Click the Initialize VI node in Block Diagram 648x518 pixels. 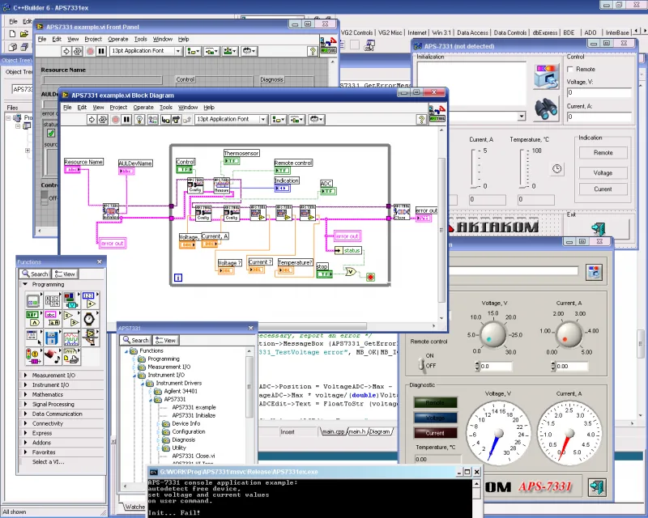(x=111, y=211)
